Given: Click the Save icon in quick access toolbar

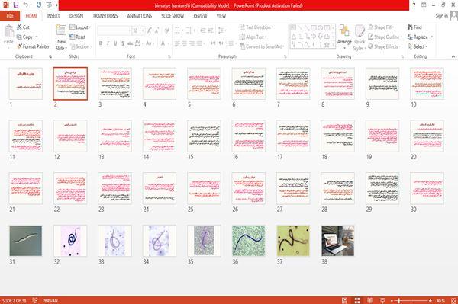Looking at the screenshot, I should [16, 5].
